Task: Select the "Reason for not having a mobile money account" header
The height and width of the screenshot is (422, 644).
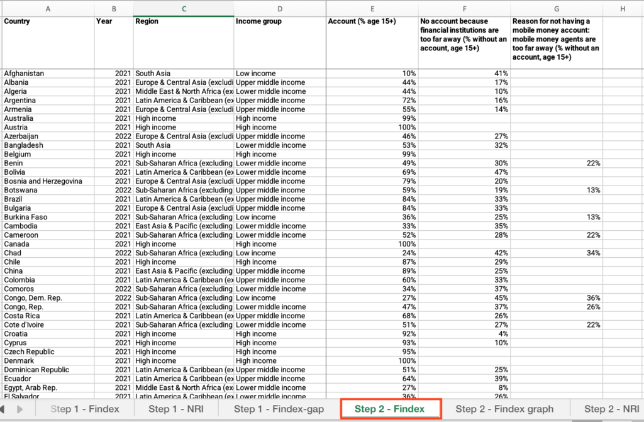Action: (557, 43)
